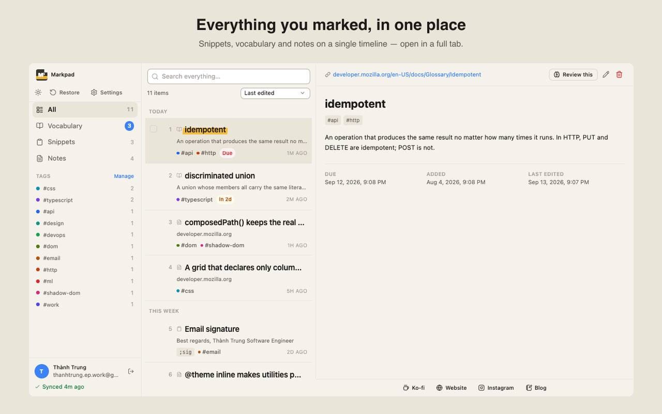Viewport: 662px width, 414px height.
Task: Open the Last edited sort dropdown
Action: pos(275,93)
